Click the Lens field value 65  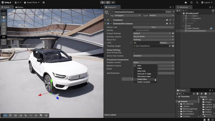(x=146, y=43)
